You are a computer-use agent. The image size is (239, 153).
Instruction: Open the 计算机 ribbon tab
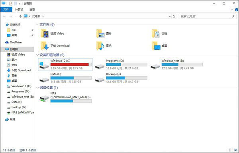pyautogui.click(x=19, y=10)
